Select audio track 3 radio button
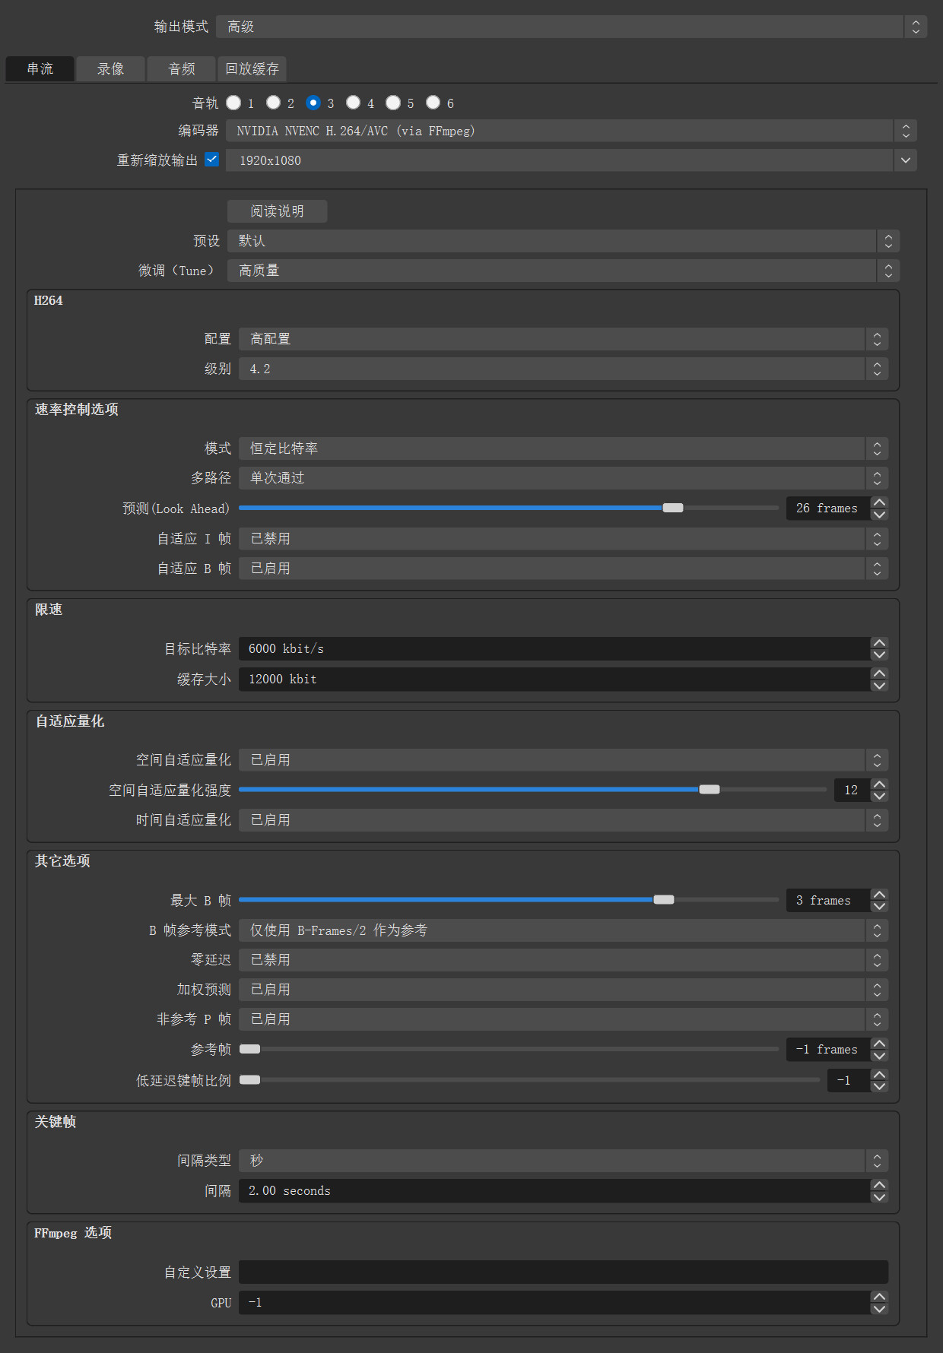943x1353 pixels. pos(313,103)
